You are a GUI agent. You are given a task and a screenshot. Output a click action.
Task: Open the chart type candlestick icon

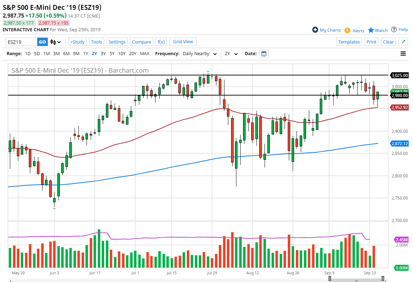tap(52, 42)
